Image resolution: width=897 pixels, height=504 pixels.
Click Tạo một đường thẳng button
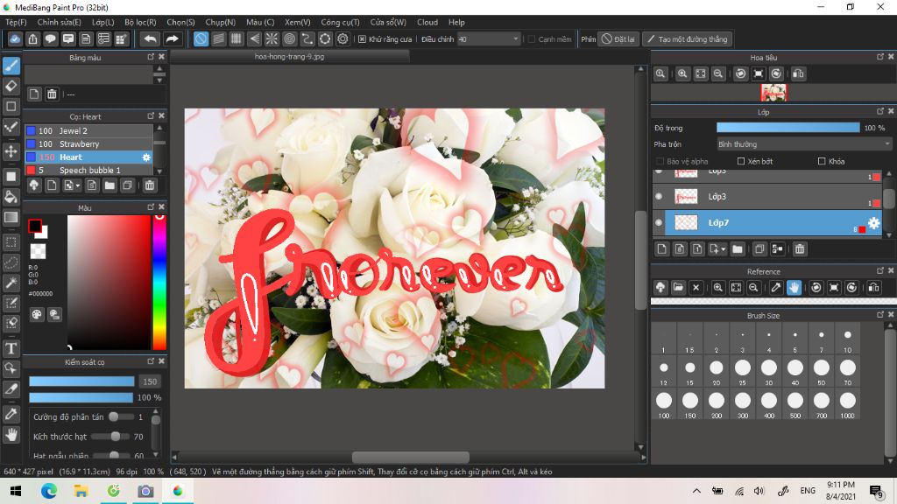click(x=688, y=38)
